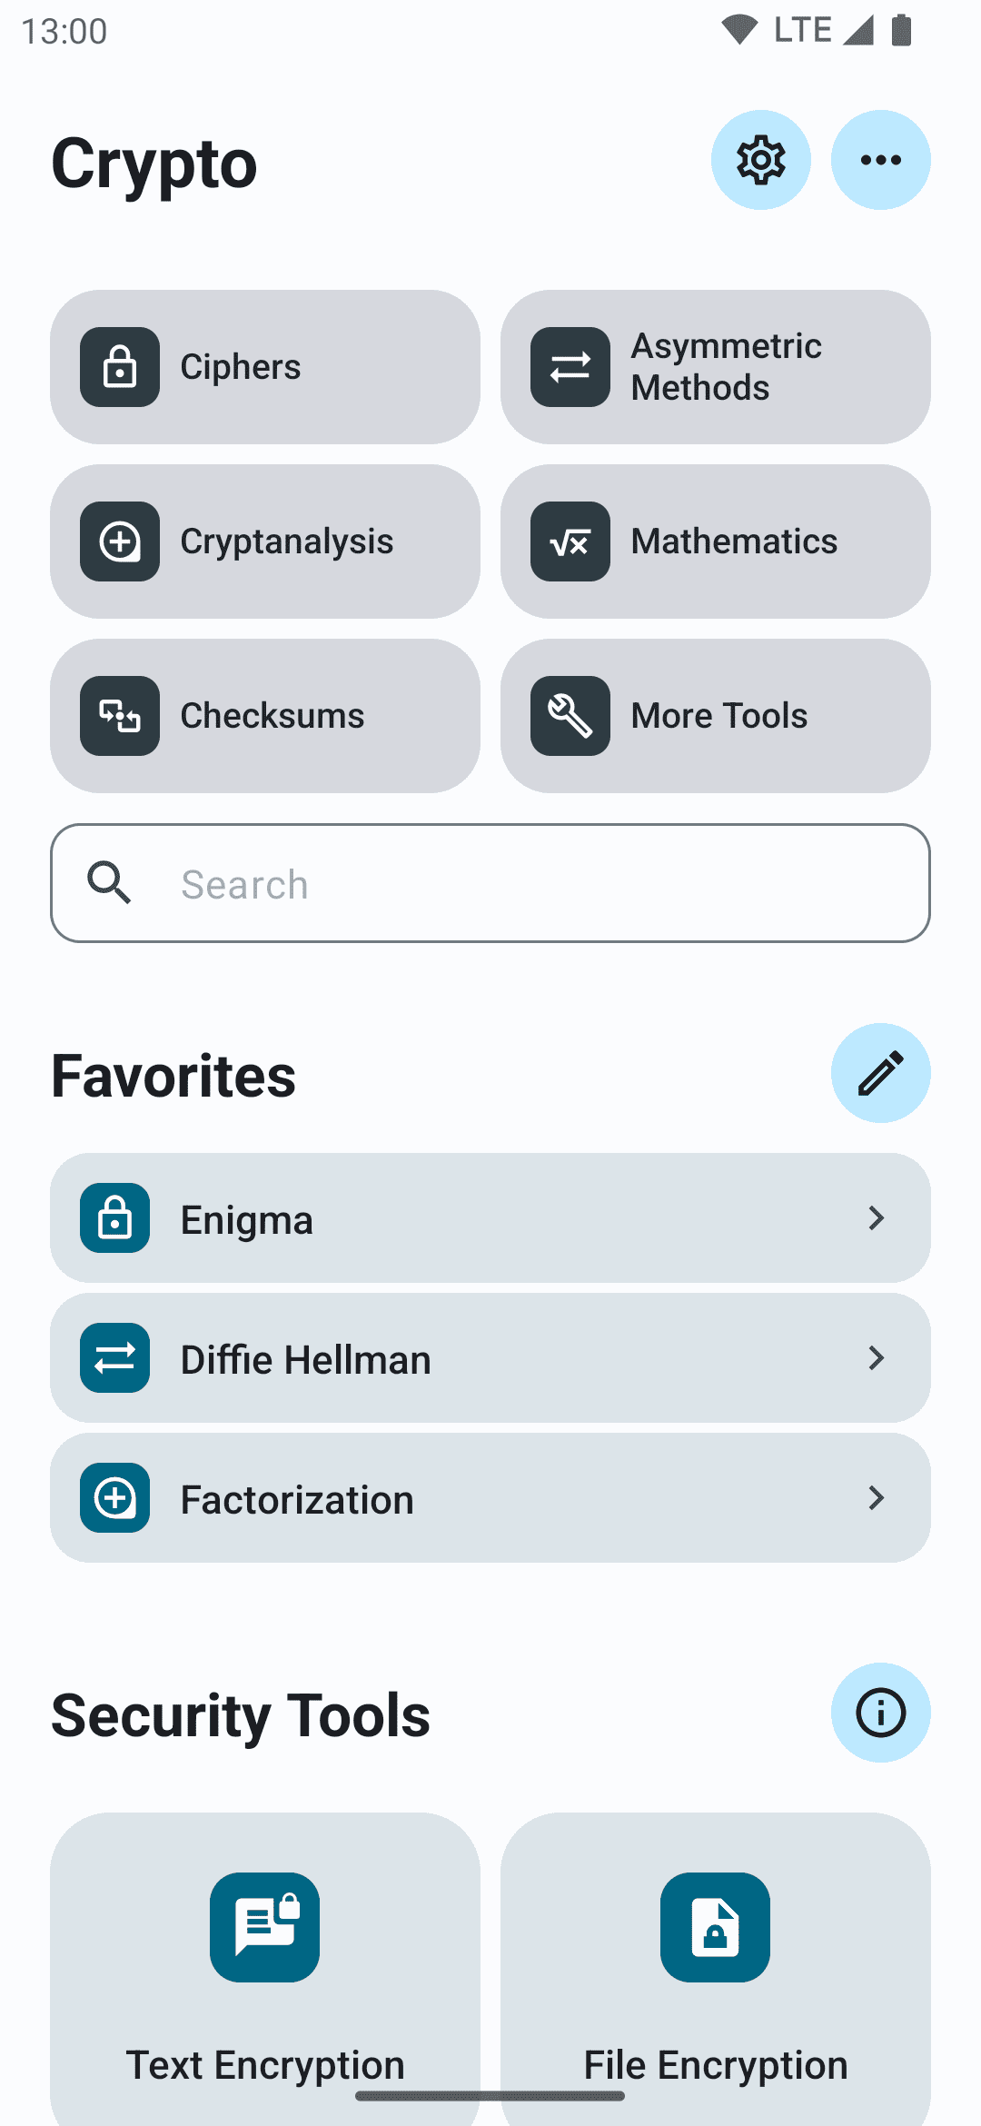Focus the Search input field

click(x=527, y=883)
